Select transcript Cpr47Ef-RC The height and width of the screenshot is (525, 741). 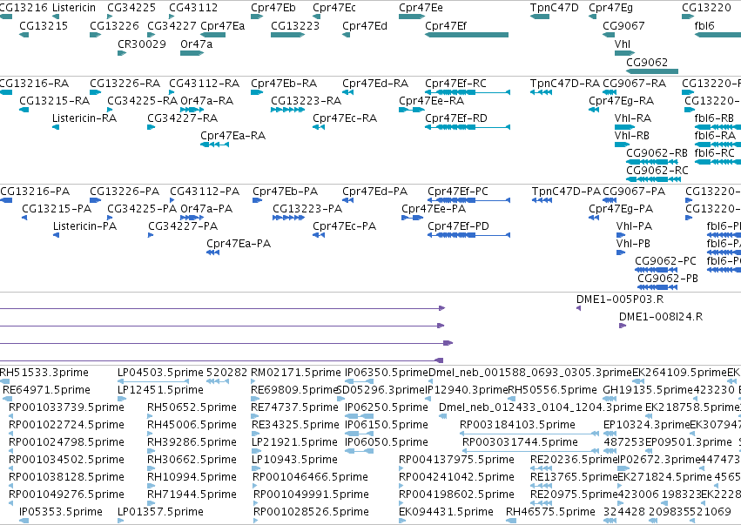468,92
